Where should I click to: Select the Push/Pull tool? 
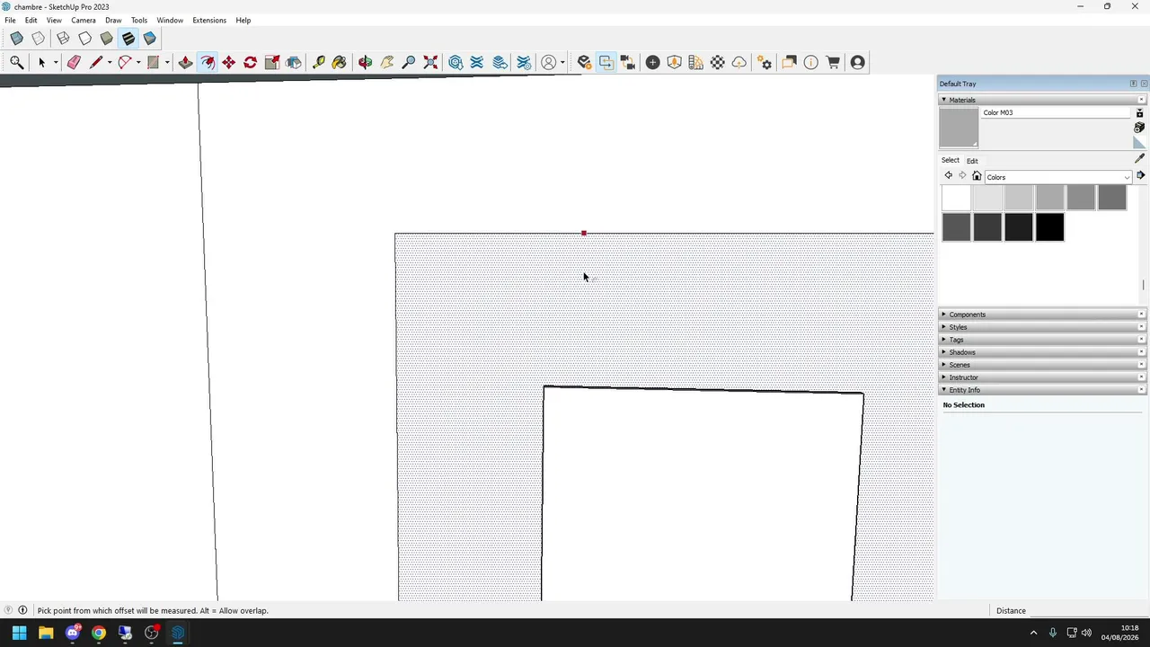(185, 62)
